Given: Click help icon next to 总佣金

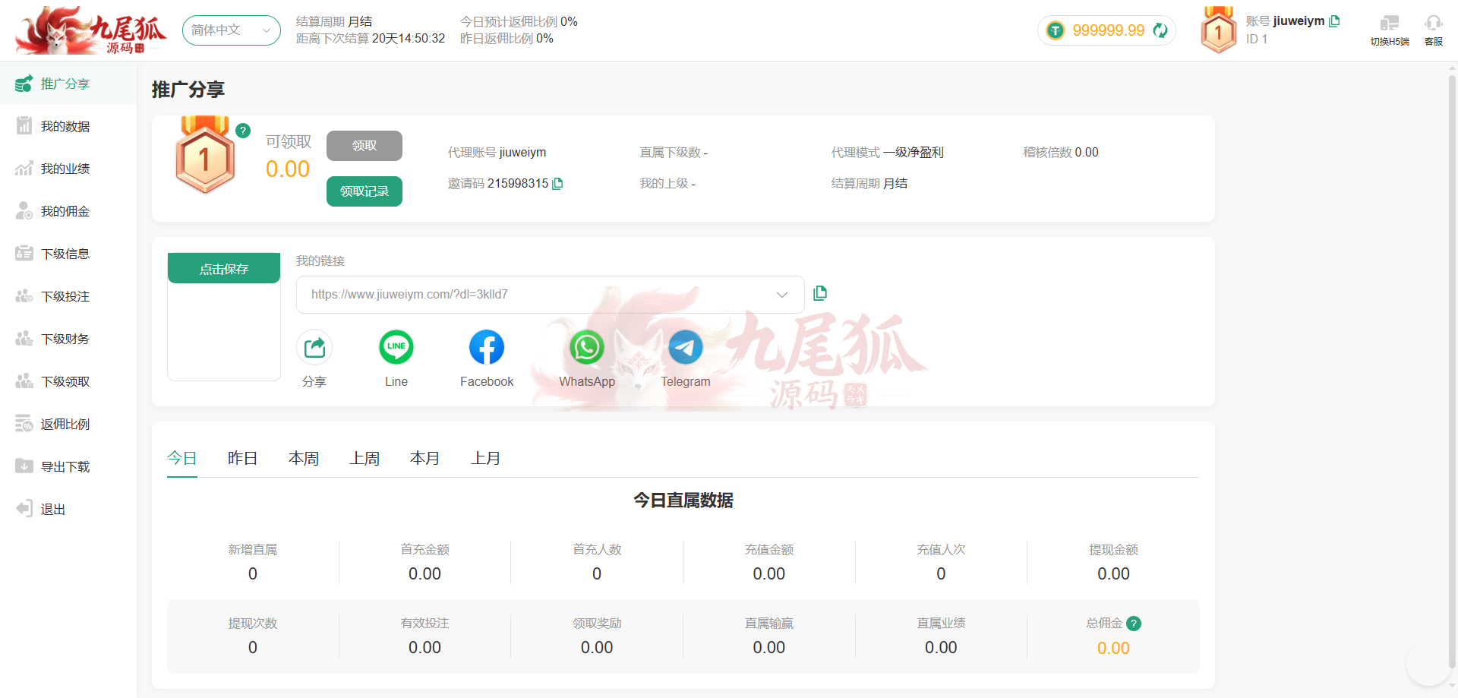Looking at the screenshot, I should click(x=1134, y=624).
